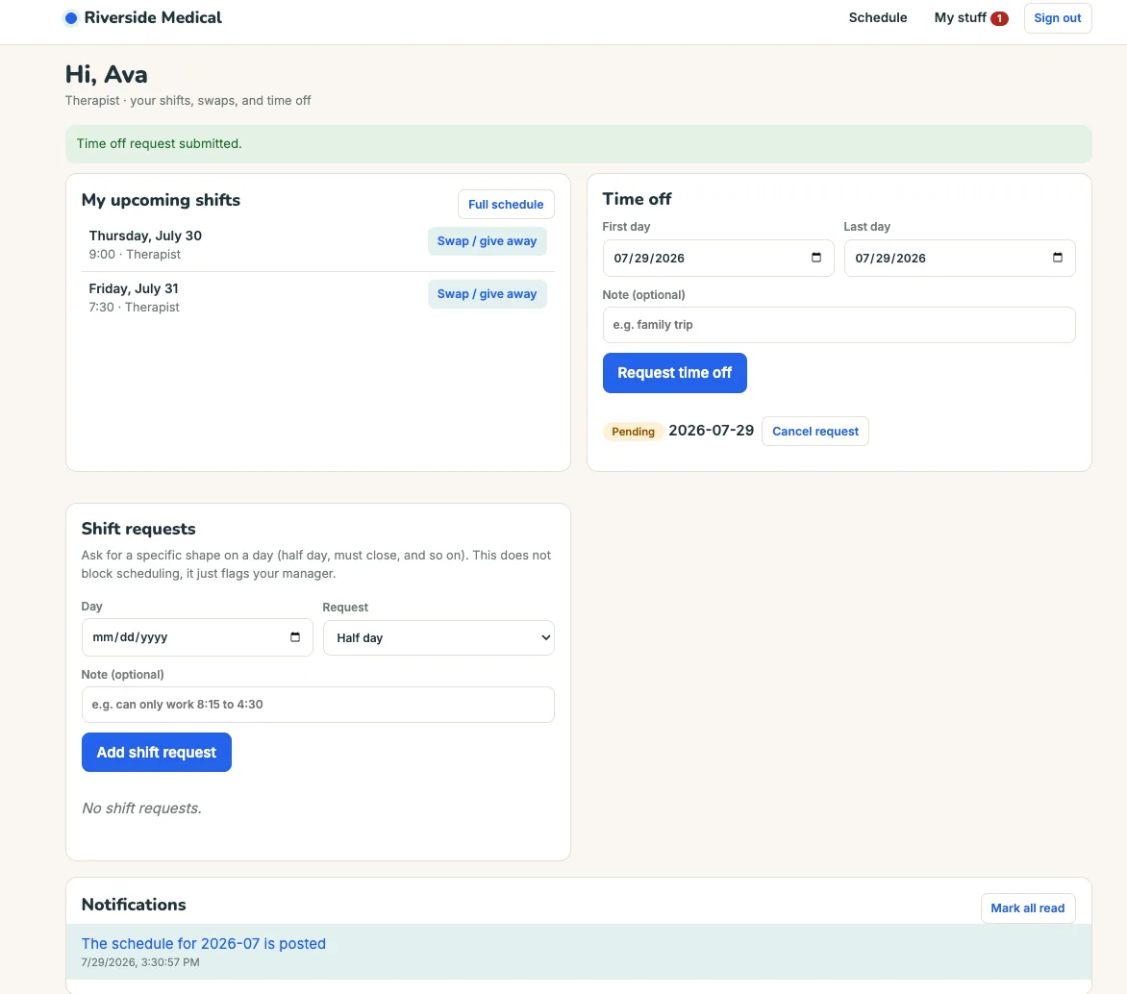
Task: Click the Pending status badge
Action: [633, 432]
